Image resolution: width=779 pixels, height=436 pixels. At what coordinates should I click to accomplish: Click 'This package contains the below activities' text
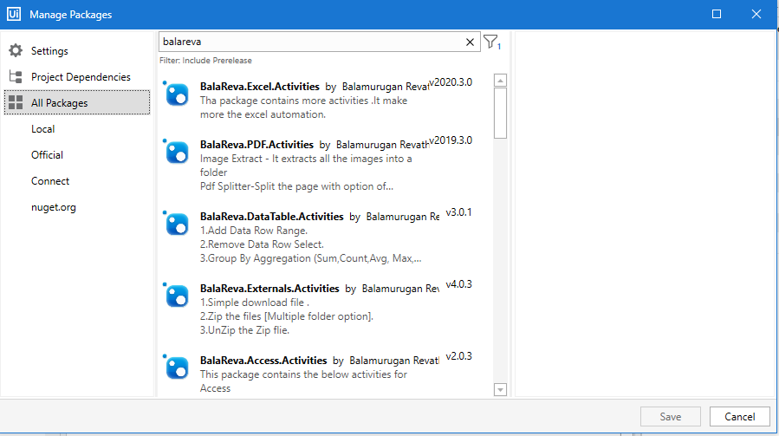[x=303, y=374]
